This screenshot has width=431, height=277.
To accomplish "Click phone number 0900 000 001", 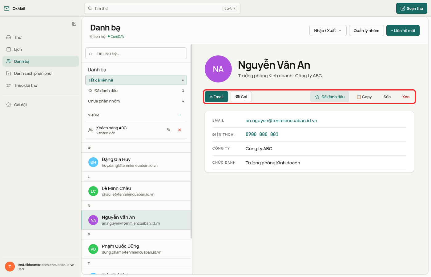I will (262, 134).
